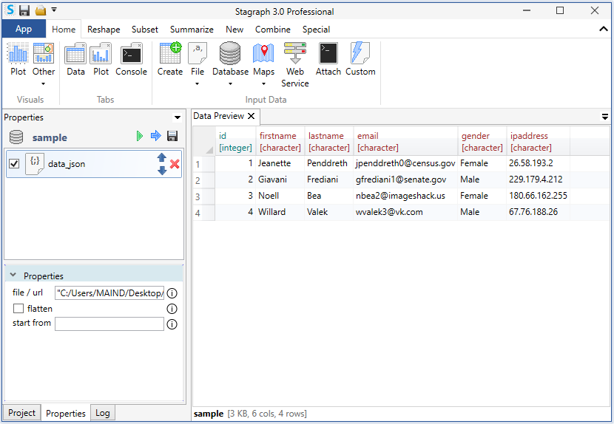Uncheck the data_json step checkbox
Image resolution: width=614 pixels, height=424 pixels.
pos(14,163)
